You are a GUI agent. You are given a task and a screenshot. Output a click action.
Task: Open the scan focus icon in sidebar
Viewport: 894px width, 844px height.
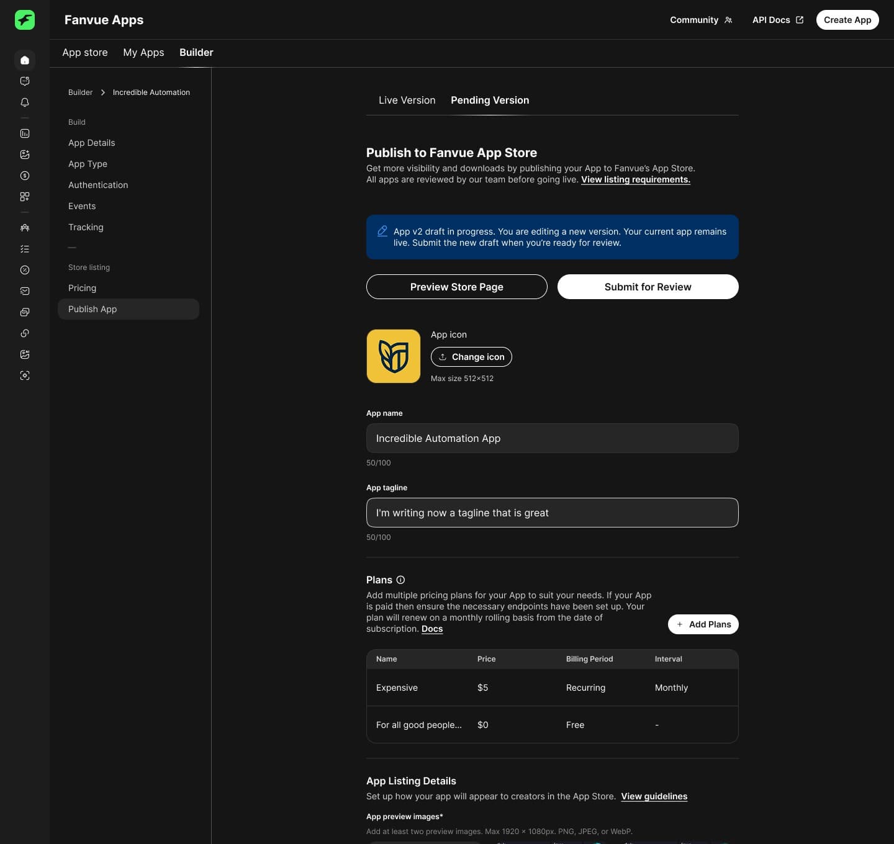click(x=25, y=375)
